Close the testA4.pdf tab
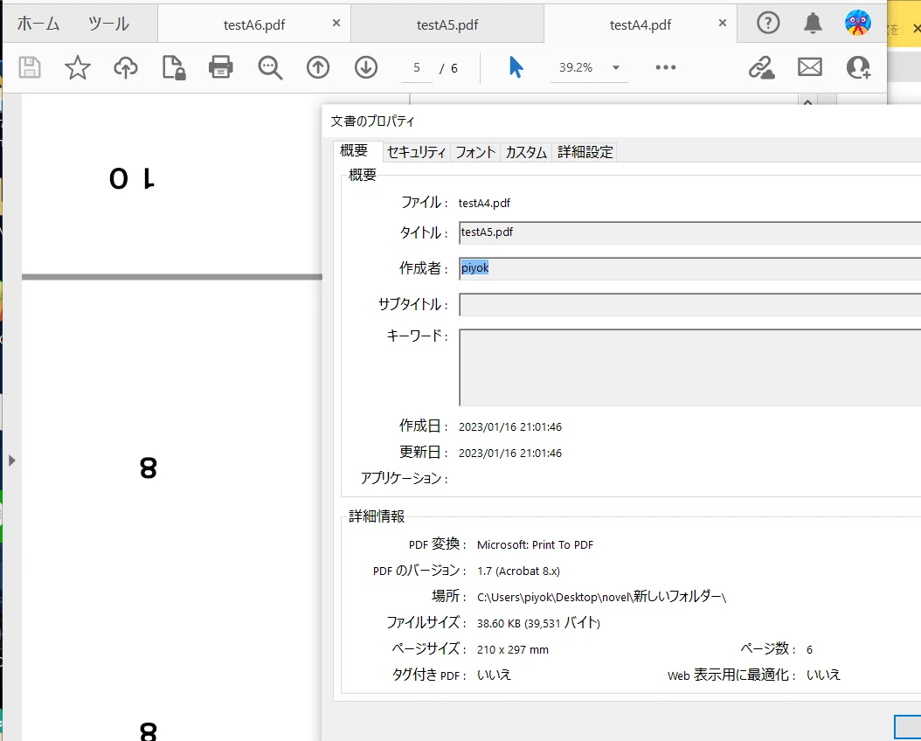Screen dimensions: 921x741 [x=723, y=23]
